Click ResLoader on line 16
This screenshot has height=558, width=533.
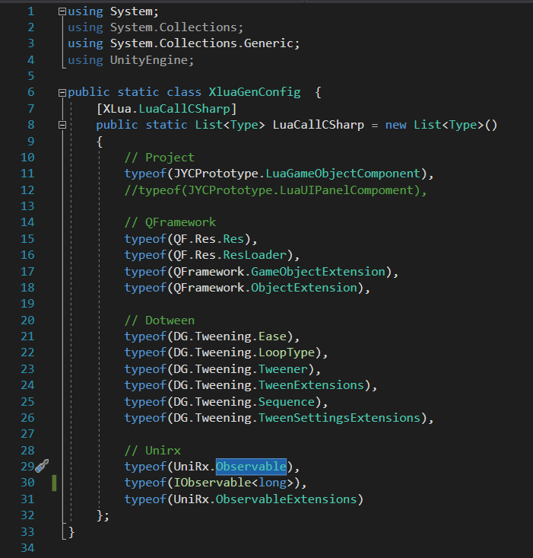(x=255, y=255)
